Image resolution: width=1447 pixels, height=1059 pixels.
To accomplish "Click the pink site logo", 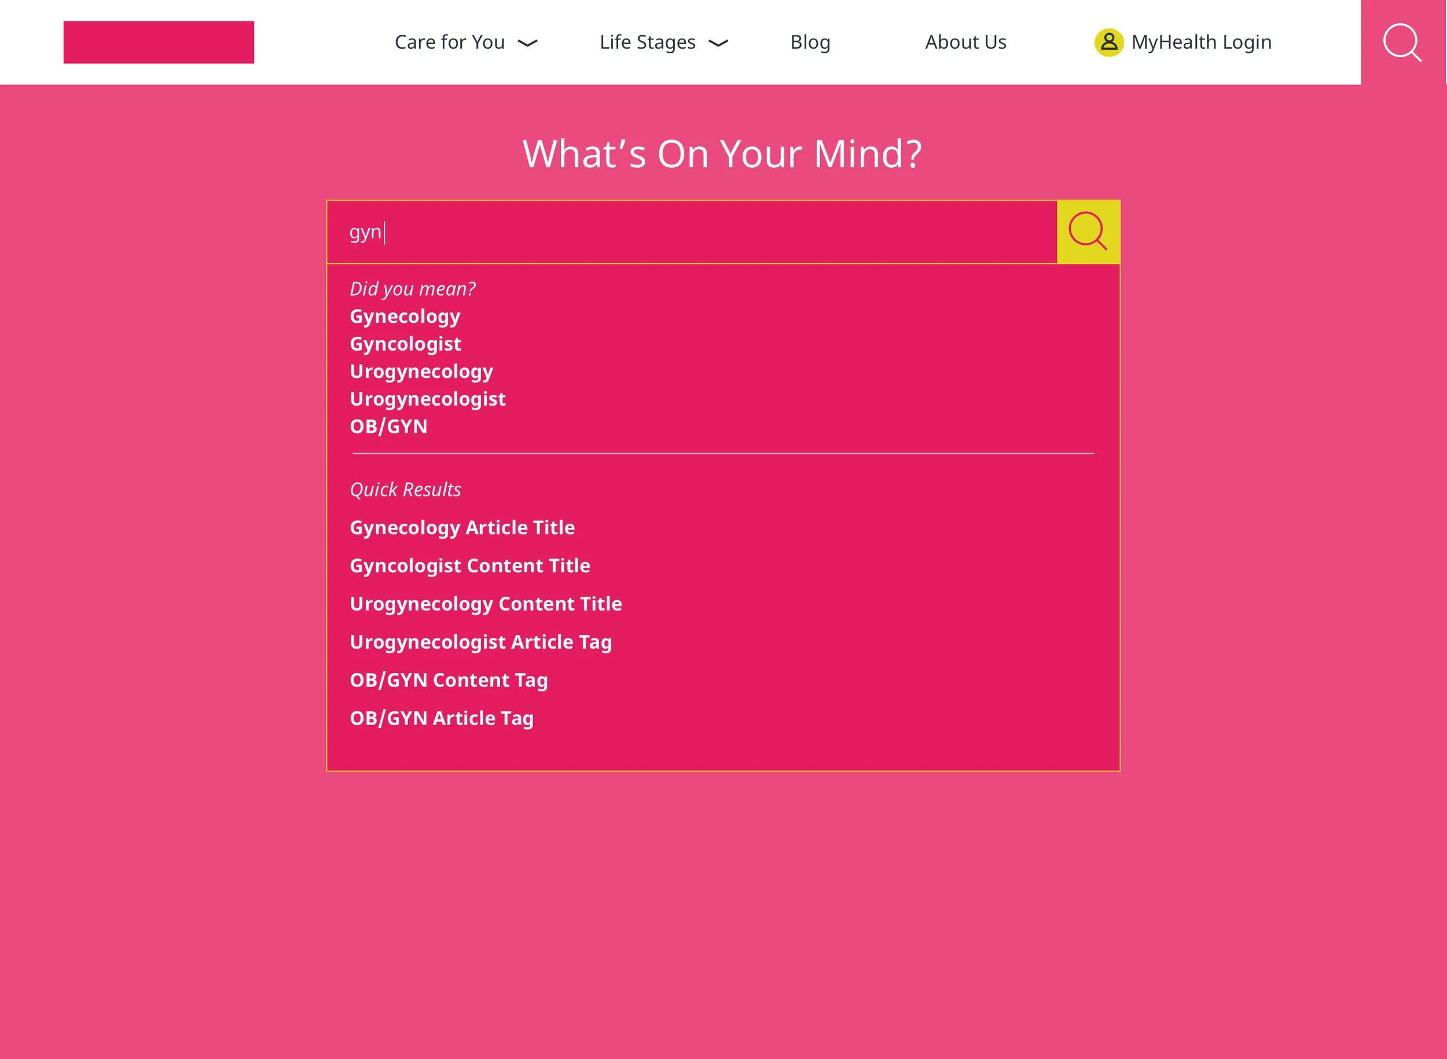I will (x=159, y=42).
